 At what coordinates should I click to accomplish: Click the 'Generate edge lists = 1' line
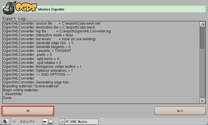pos(38,43)
